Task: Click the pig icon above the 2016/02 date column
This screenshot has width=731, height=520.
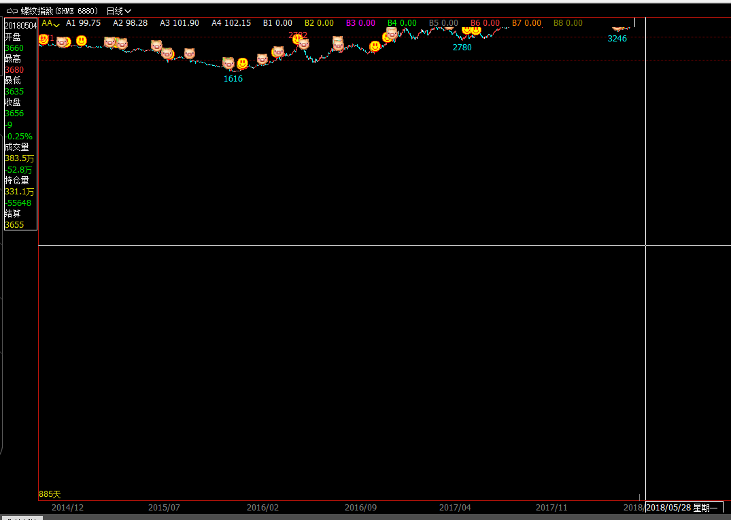Action: (262, 58)
